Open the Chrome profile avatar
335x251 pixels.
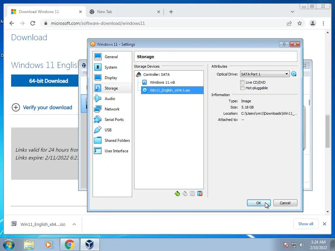(313, 23)
